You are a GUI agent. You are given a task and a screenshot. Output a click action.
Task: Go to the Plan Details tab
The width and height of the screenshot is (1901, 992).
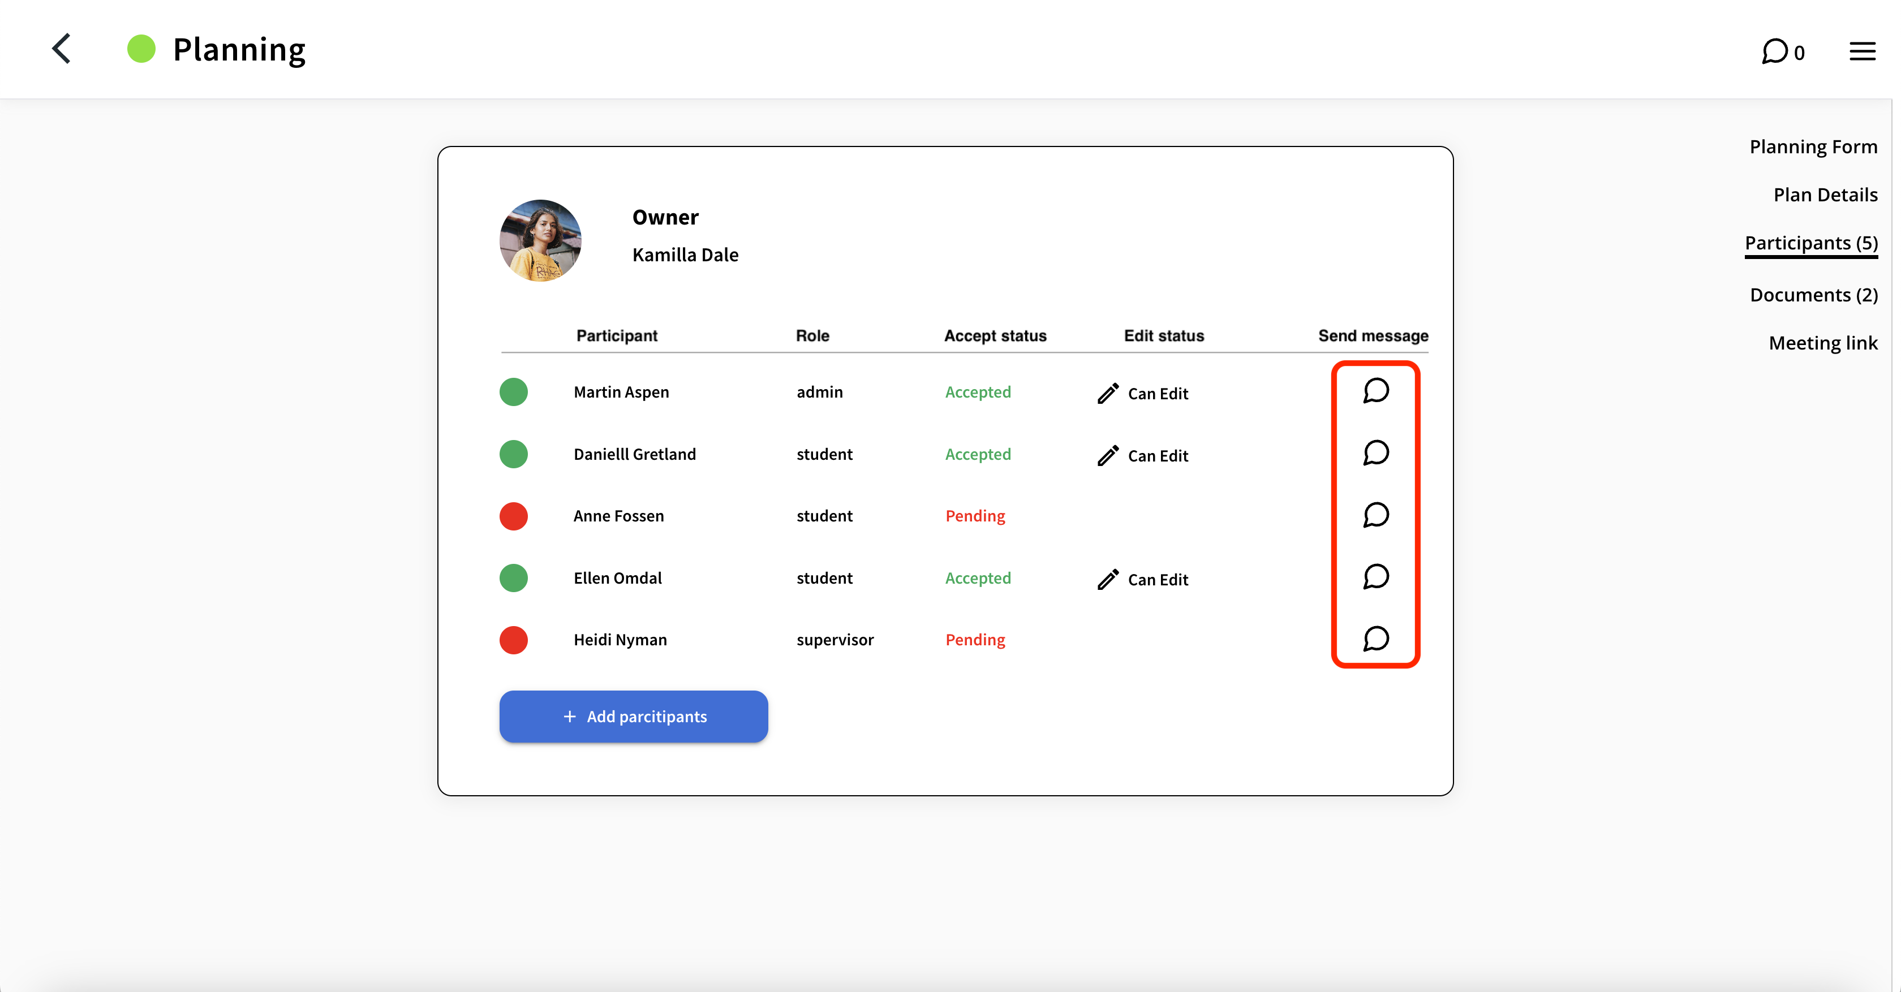point(1824,195)
